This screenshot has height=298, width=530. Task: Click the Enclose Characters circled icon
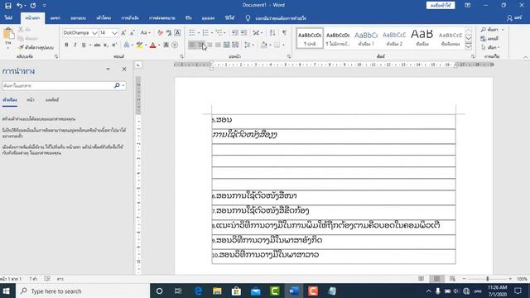point(175,45)
